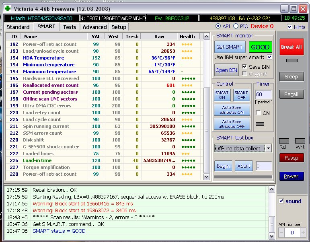This screenshot has height=242, width=310.
Task: Click the SMART table scroll-down arrow
Action: [207, 176]
